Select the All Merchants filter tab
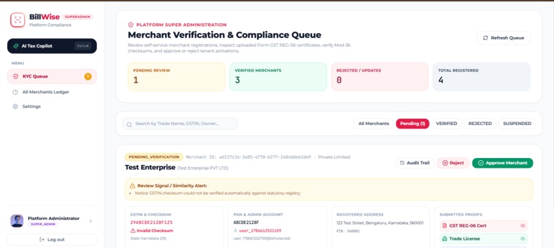This screenshot has height=248, width=554. tap(374, 124)
